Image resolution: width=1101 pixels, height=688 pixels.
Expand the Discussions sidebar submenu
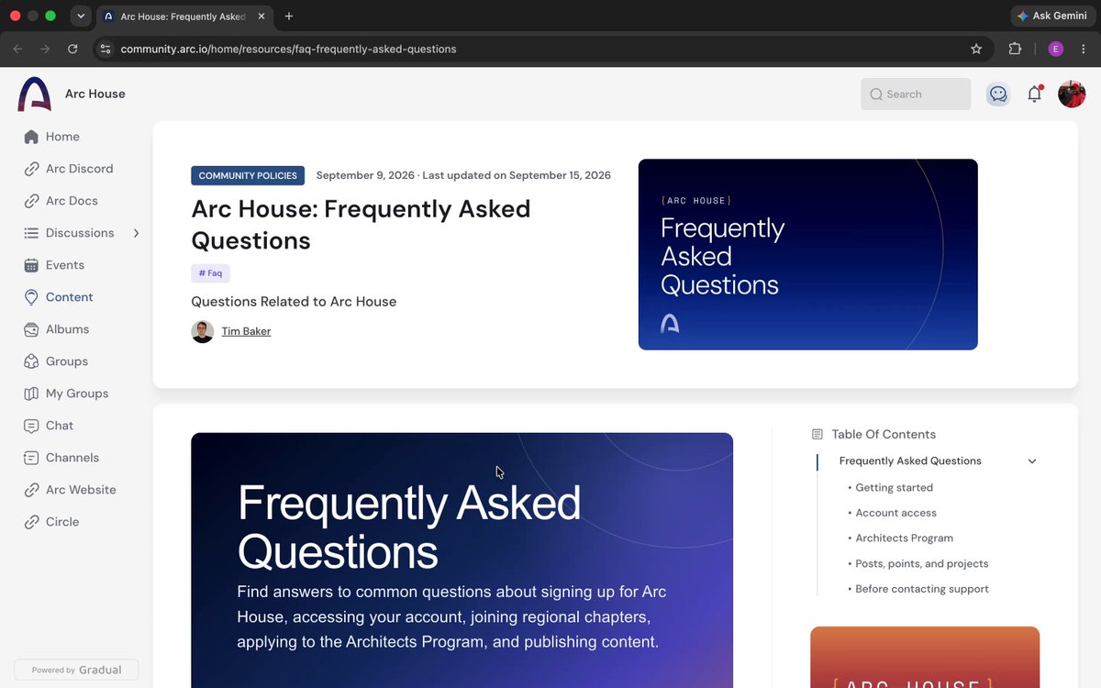(x=136, y=233)
